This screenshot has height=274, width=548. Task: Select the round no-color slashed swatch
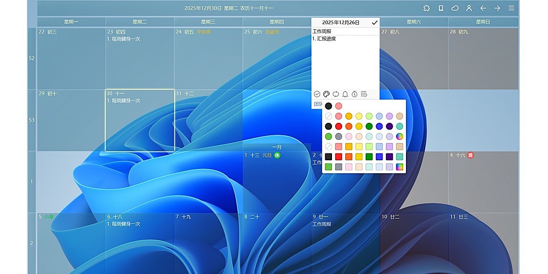(328, 116)
